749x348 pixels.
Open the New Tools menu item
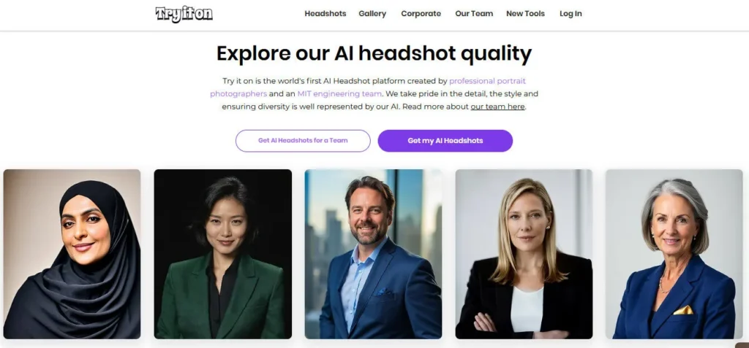click(525, 14)
